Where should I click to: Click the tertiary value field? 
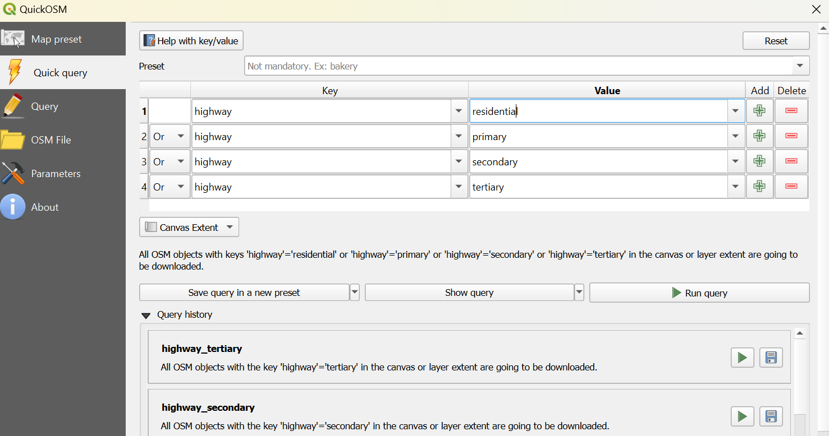click(x=598, y=187)
